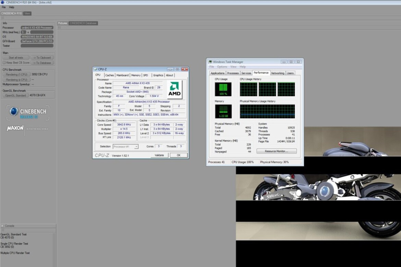Click the Cinebench Release 10 logo
This screenshot has height=267, width=401.
(x=28, y=113)
